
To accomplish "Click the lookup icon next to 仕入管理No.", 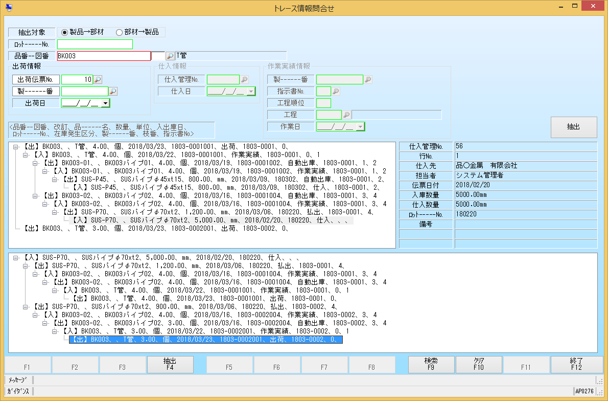I will coord(244,79).
